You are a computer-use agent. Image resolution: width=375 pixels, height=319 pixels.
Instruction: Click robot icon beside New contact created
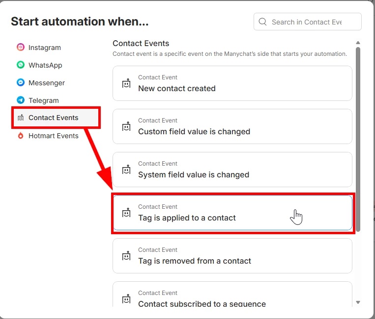[x=126, y=83]
